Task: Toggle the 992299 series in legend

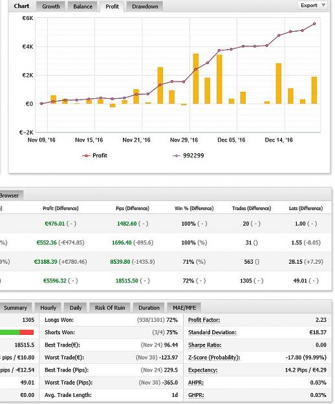Action: click(x=188, y=156)
